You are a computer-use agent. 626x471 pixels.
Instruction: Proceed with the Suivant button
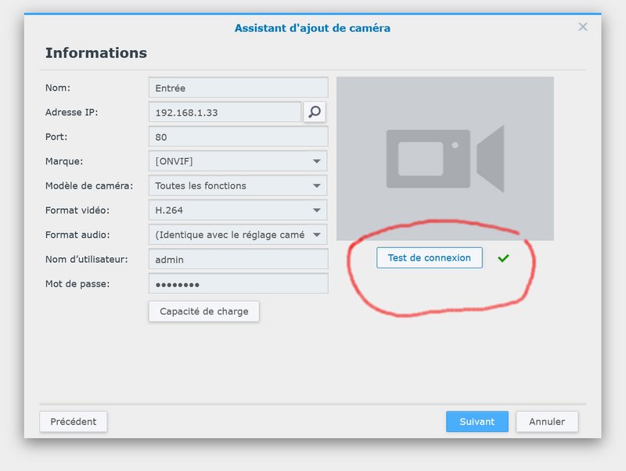pos(477,422)
